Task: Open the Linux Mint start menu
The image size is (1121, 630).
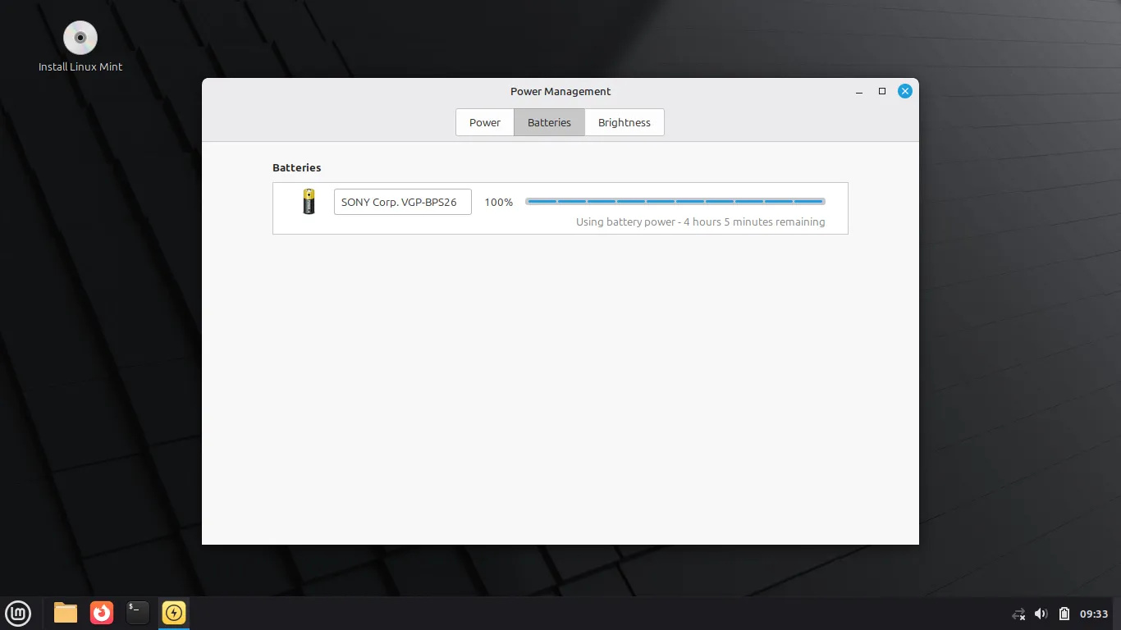Action: (18, 613)
